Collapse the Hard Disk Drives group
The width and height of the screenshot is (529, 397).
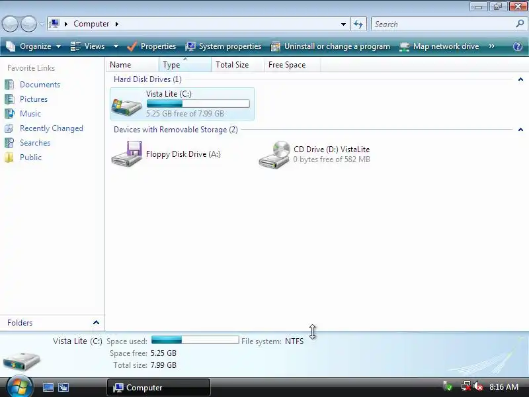520,79
